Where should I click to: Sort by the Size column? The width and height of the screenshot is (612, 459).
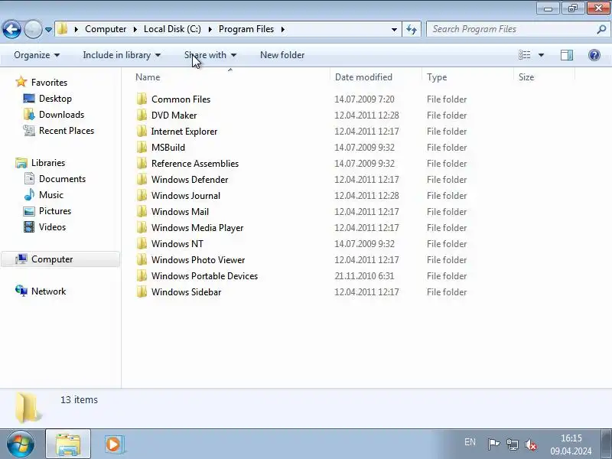[x=544, y=77]
